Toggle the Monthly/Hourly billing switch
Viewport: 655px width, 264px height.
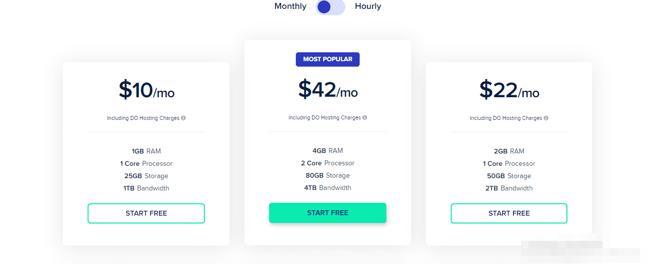(x=330, y=7)
